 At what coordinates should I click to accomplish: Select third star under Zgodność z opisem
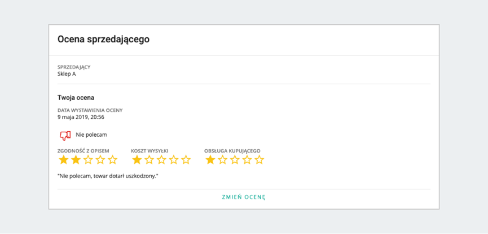(x=88, y=160)
